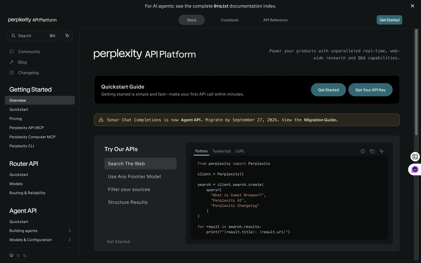Open the Changelog sidebar link
The height and width of the screenshot is (263, 421).
tap(28, 72)
